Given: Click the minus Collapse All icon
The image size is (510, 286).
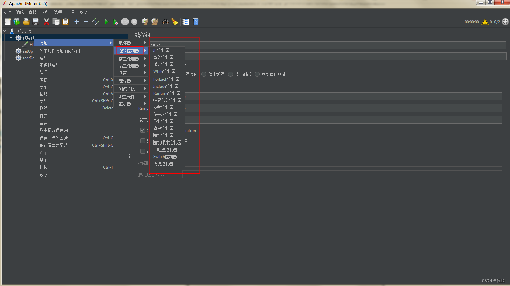Looking at the screenshot, I should (x=86, y=22).
